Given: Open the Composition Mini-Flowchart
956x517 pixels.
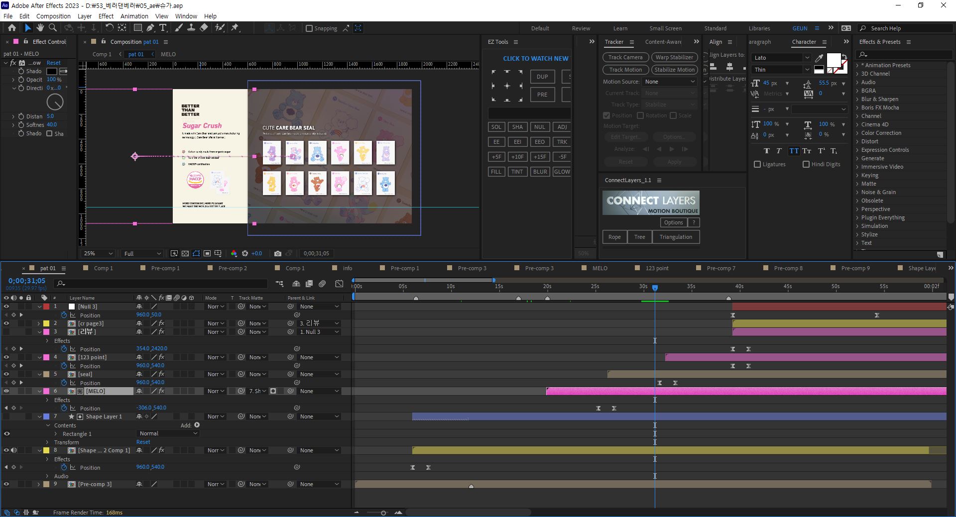Looking at the screenshot, I should click(279, 284).
